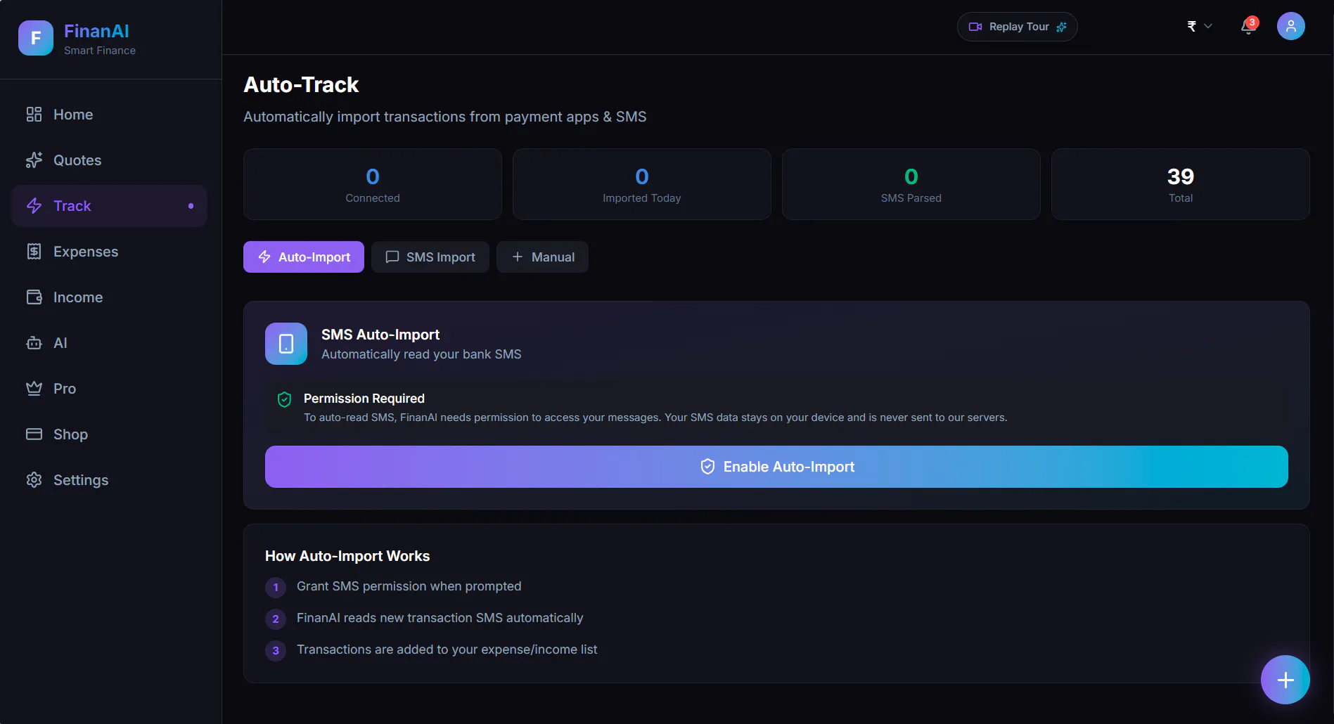Click the Replay Tour button
Screen dimensions: 1334x724
(x=1017, y=27)
